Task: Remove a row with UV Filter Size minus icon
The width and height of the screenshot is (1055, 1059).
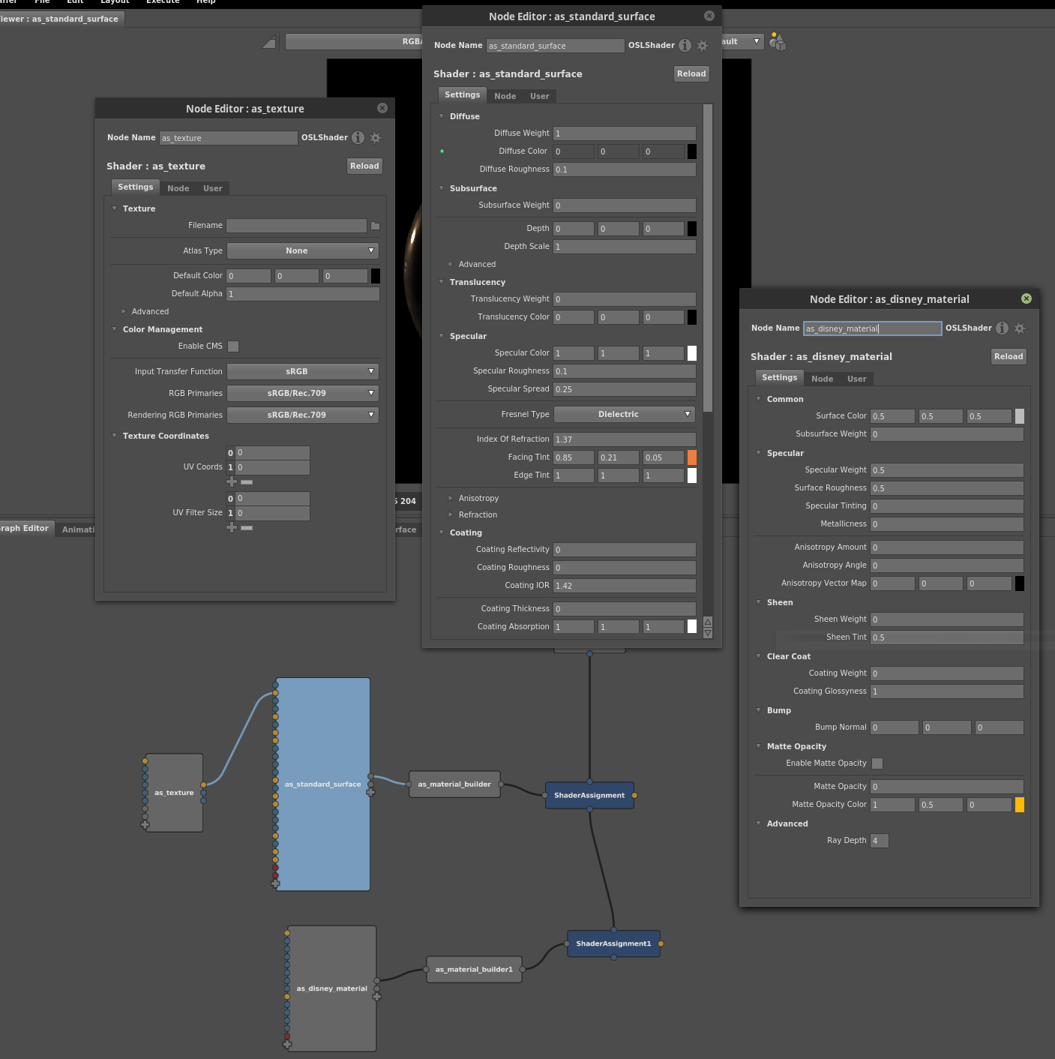Action: click(247, 527)
